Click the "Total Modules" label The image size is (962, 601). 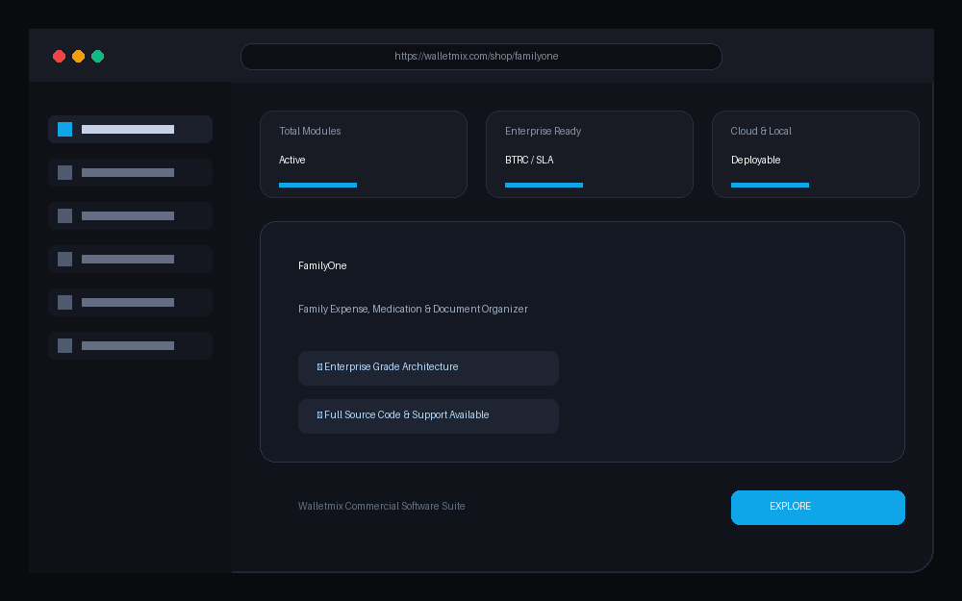click(310, 131)
